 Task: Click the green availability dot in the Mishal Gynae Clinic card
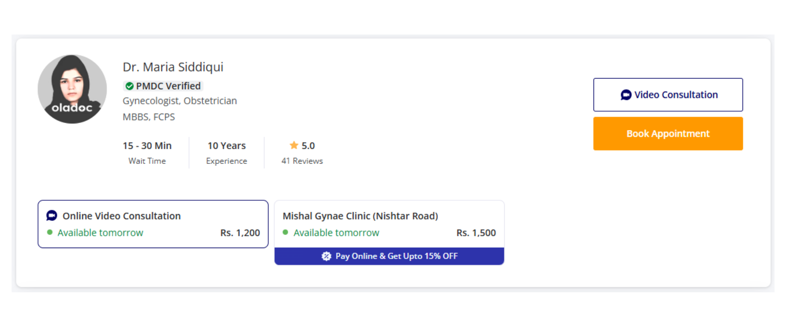click(x=285, y=232)
